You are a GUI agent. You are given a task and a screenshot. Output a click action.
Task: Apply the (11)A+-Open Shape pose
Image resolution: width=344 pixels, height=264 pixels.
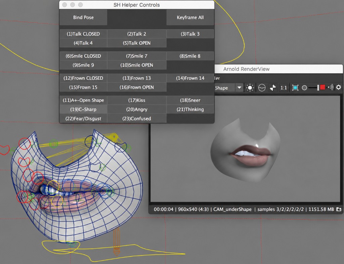83,100
